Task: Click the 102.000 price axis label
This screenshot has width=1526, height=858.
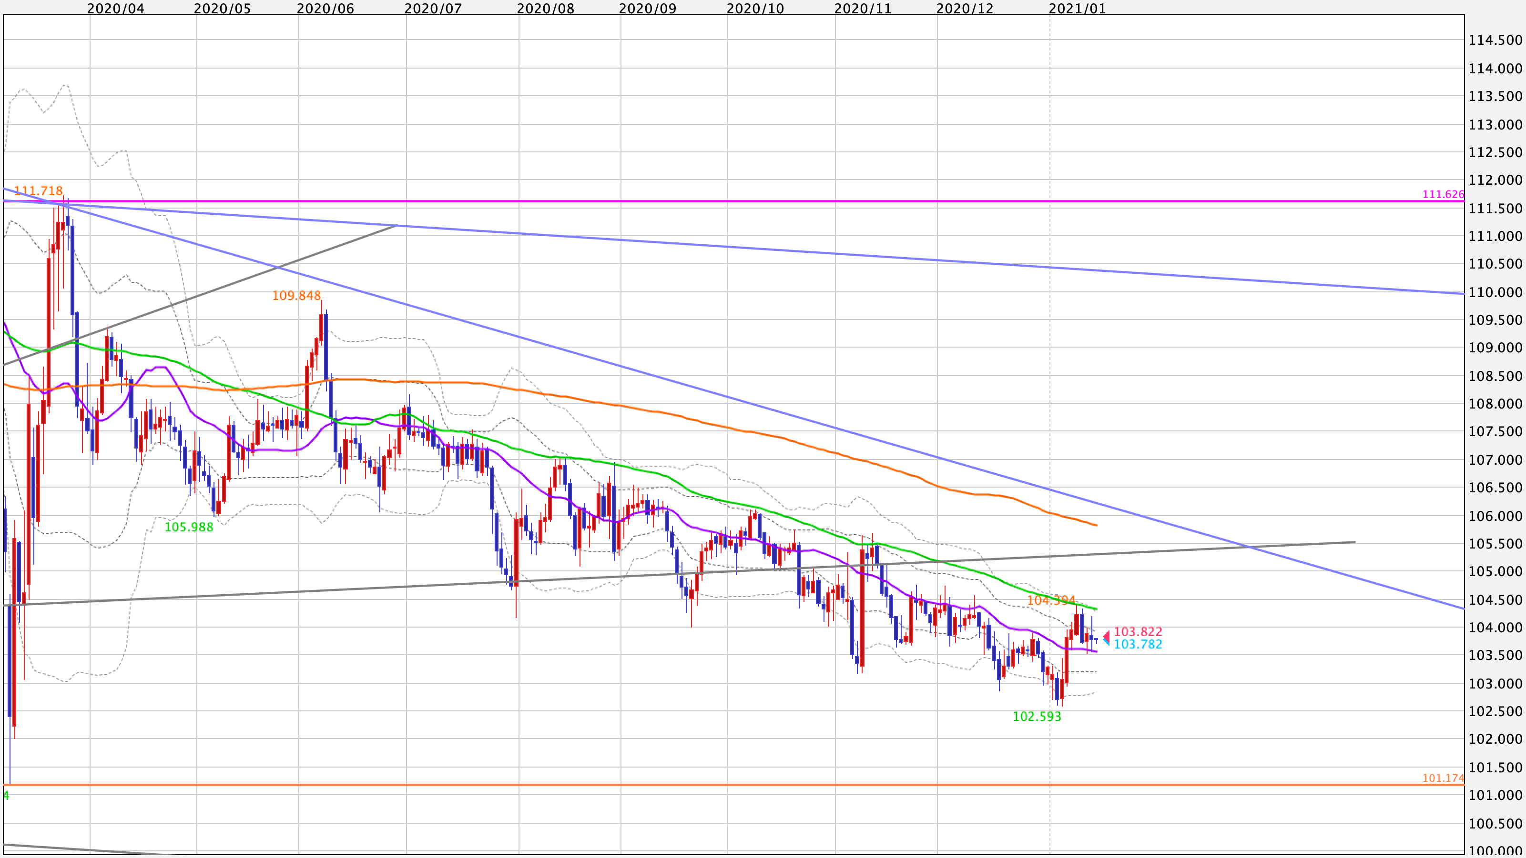Action: 1495,739
